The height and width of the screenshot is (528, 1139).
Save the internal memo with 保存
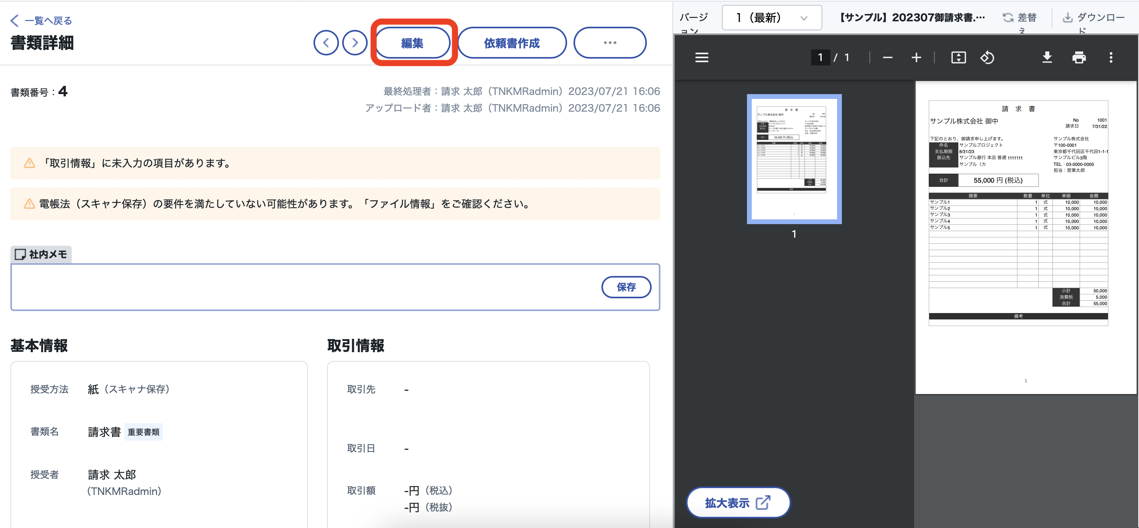point(626,287)
